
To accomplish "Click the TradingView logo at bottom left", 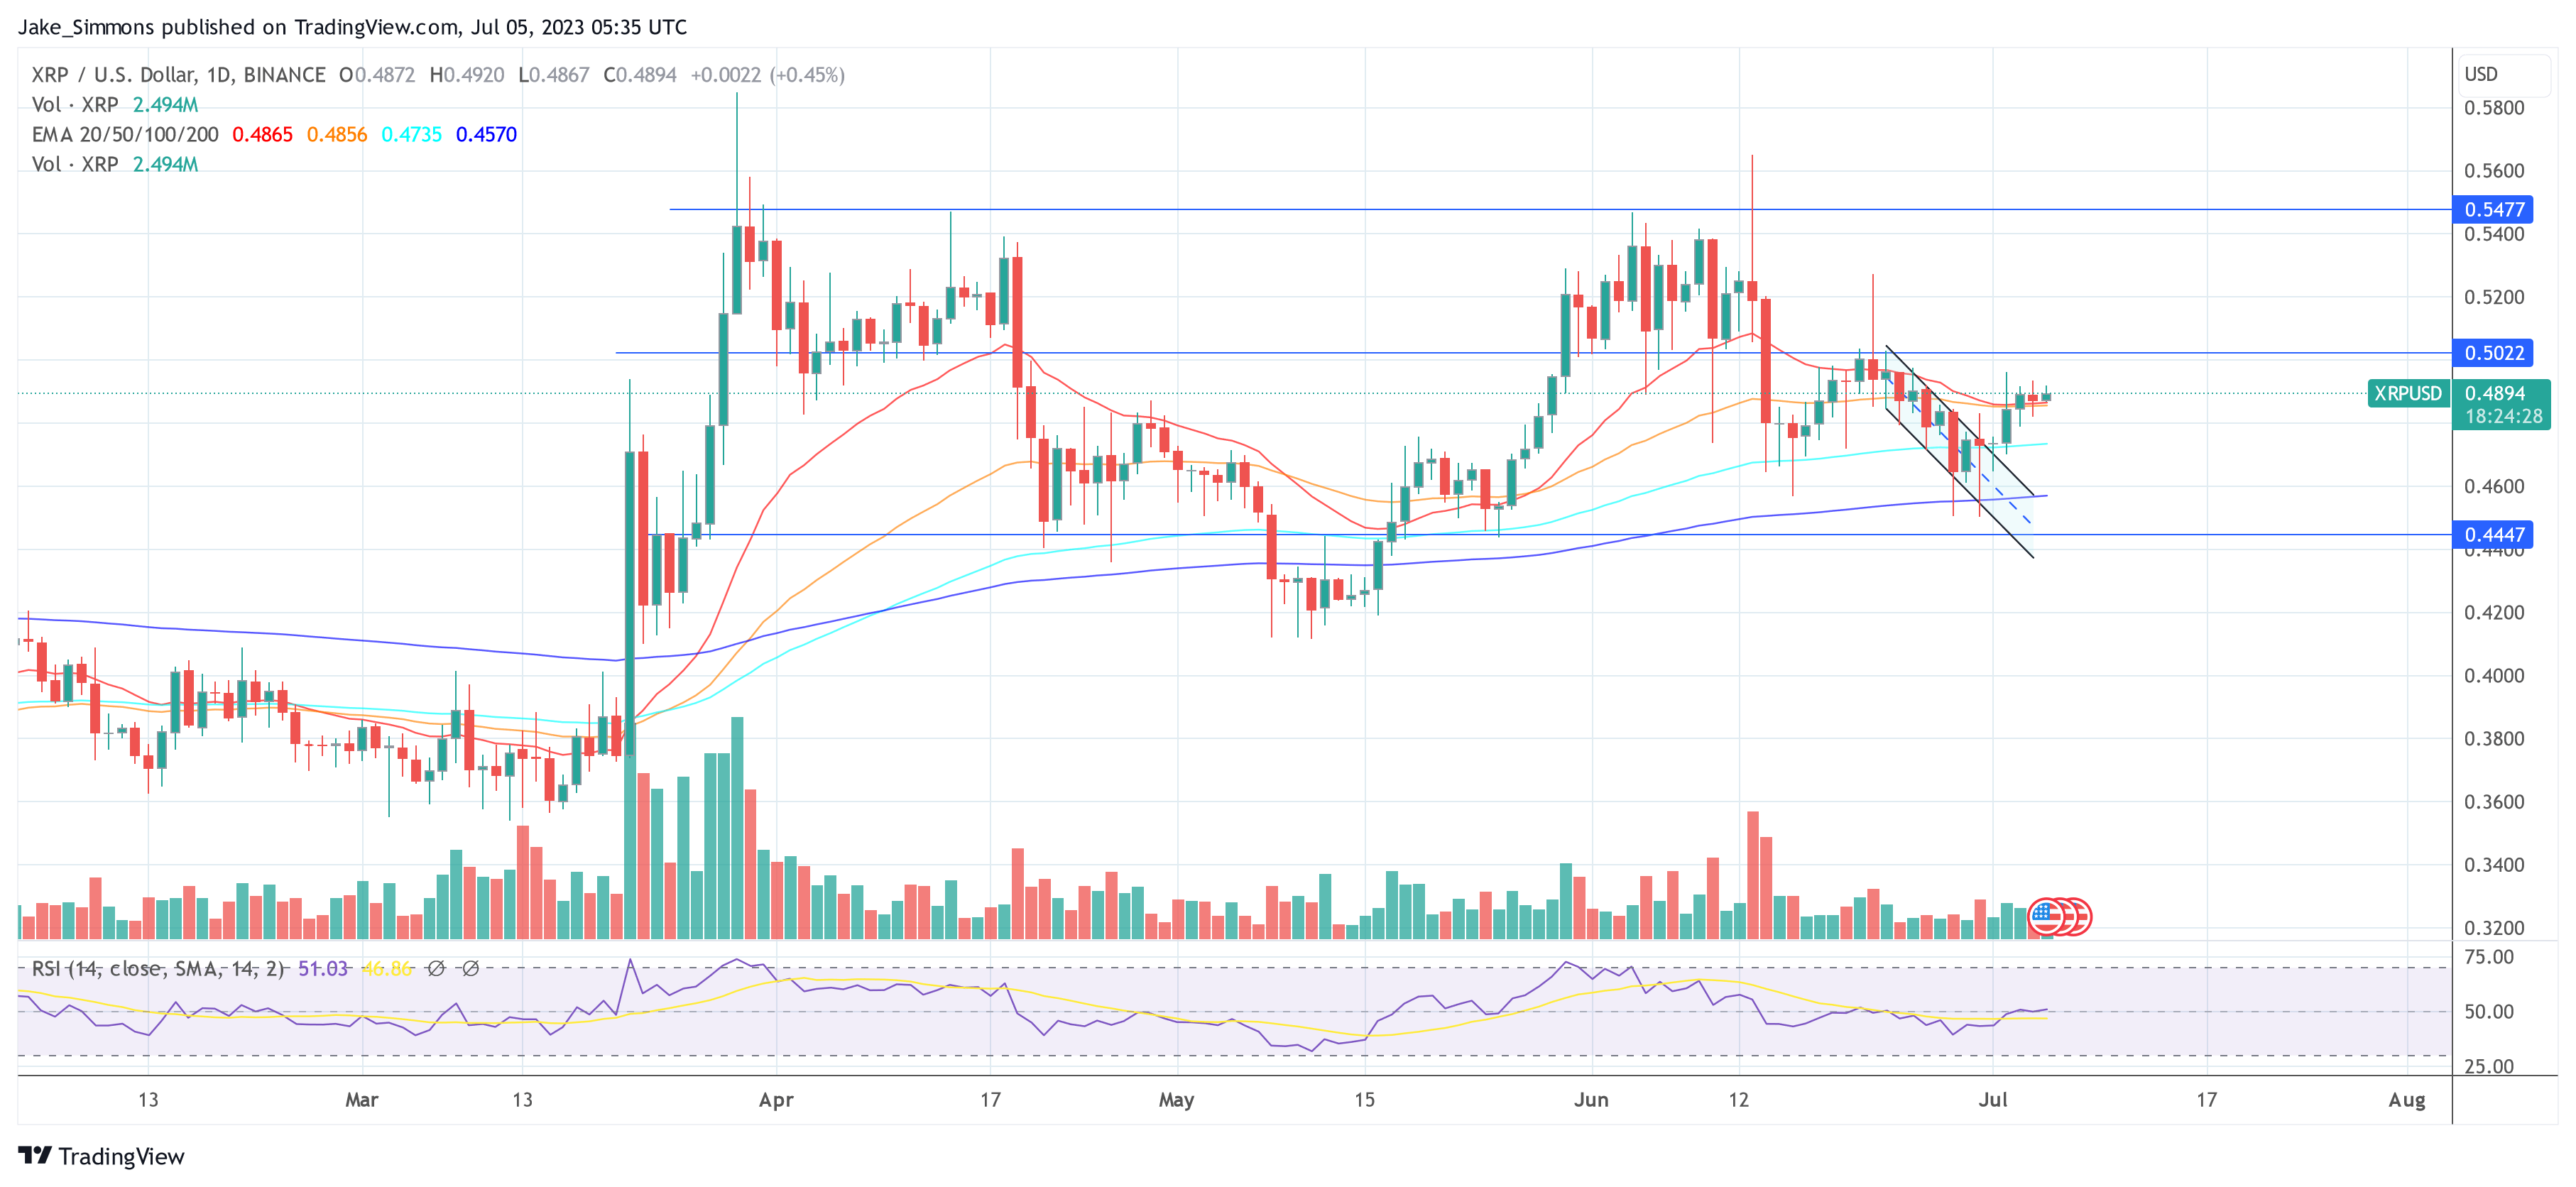I will tap(101, 1156).
